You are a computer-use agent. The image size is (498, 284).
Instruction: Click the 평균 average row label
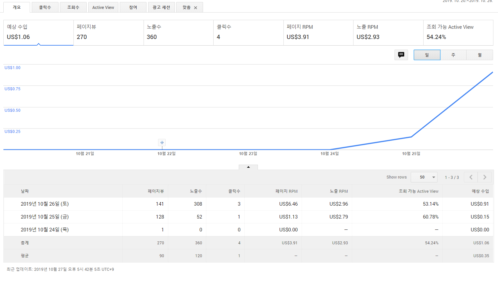pyautogui.click(x=25, y=256)
